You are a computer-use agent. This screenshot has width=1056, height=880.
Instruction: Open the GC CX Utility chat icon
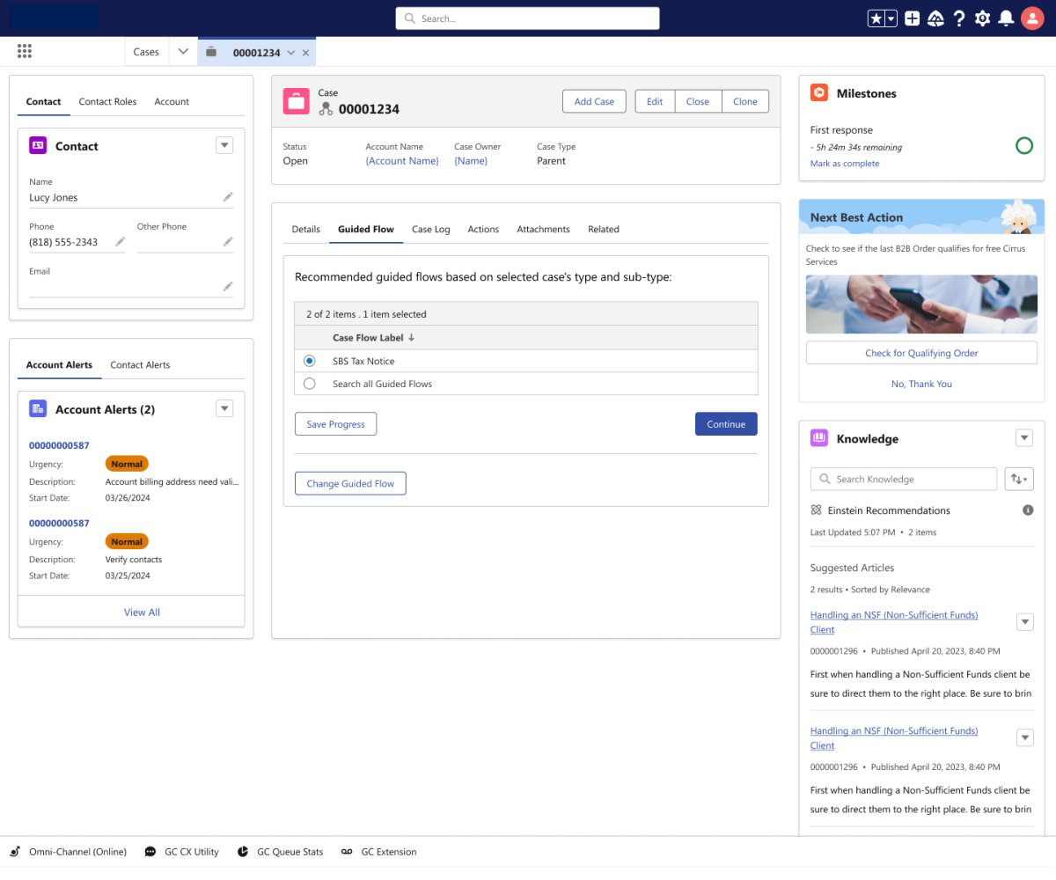tap(150, 852)
